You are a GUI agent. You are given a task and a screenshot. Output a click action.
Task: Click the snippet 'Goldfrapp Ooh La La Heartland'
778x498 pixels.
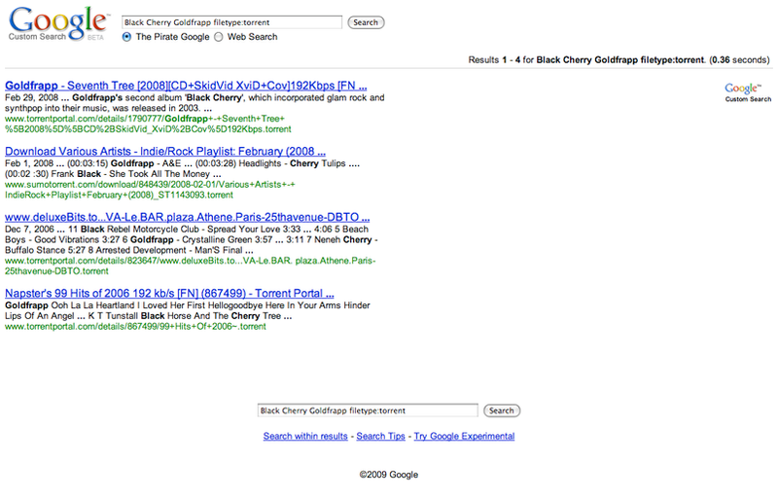(x=188, y=310)
